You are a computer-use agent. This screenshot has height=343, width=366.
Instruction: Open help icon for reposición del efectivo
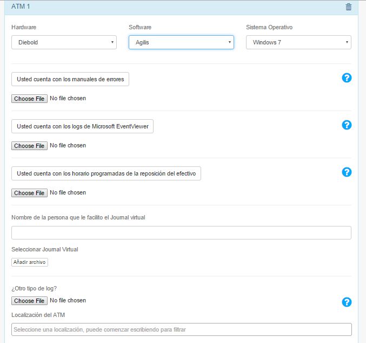point(347,172)
